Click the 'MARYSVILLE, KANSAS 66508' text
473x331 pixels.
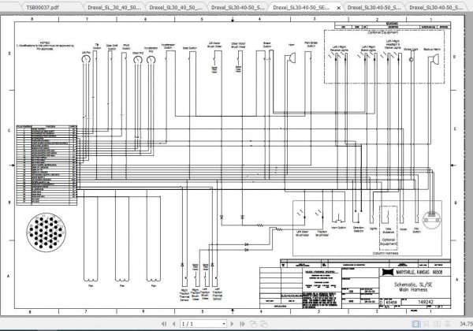click(x=419, y=272)
